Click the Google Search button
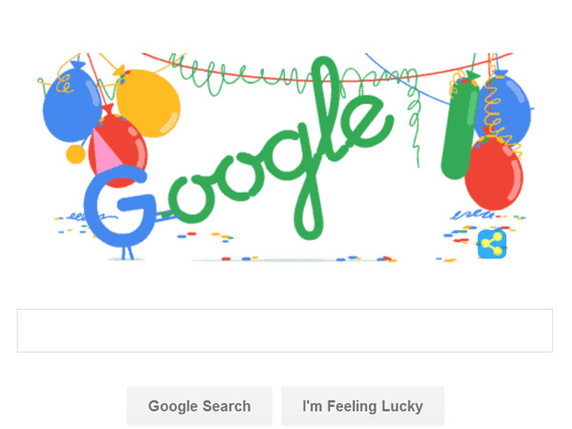 199,406
